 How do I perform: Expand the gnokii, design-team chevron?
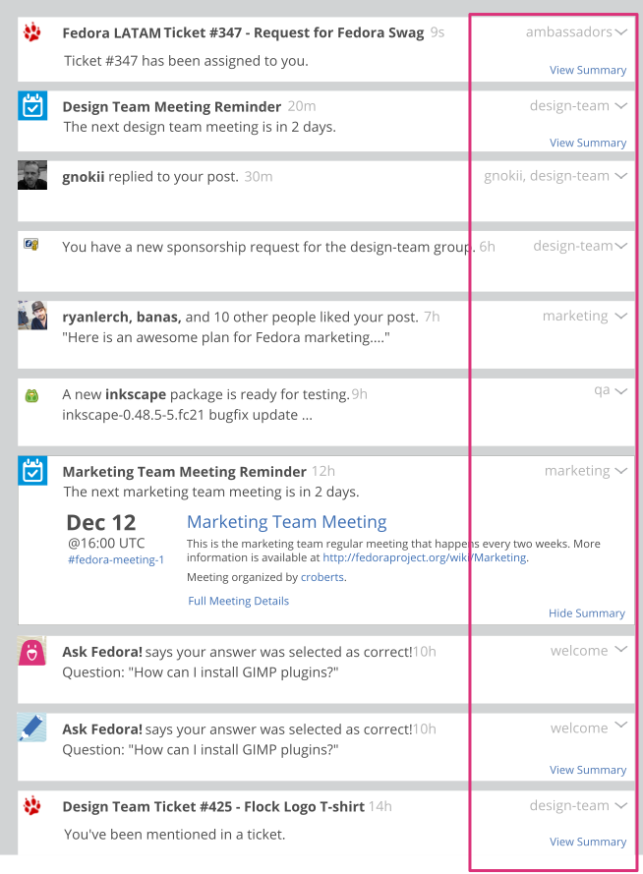point(621,176)
